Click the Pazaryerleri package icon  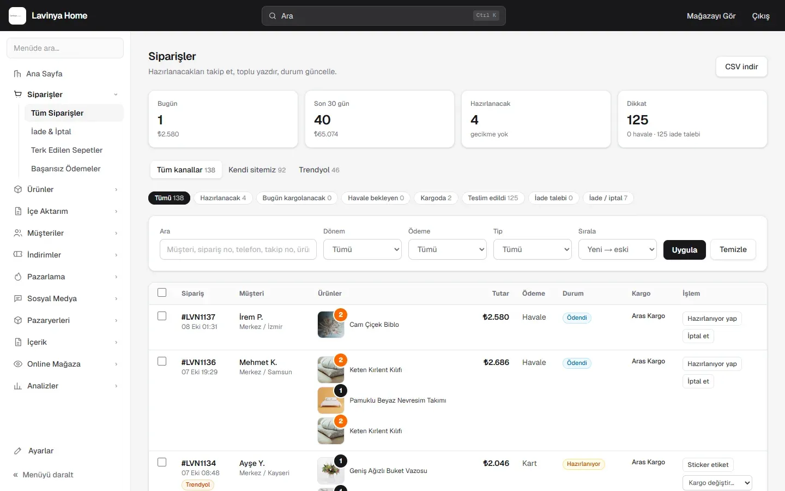[x=18, y=320]
